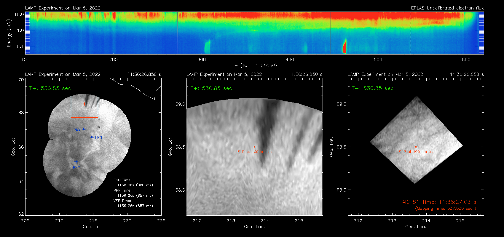Viewport: 504px width, 237px height.
Task: Click the '1136 26s (860 ms)' value
Action: [x=135, y=185]
